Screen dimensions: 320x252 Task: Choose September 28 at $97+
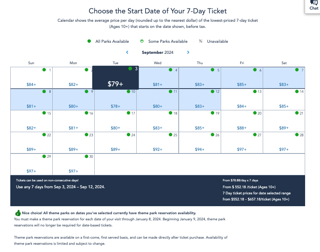(x=284, y=143)
